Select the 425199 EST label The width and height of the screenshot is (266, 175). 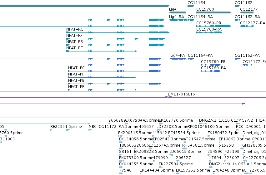[x=232, y=152]
